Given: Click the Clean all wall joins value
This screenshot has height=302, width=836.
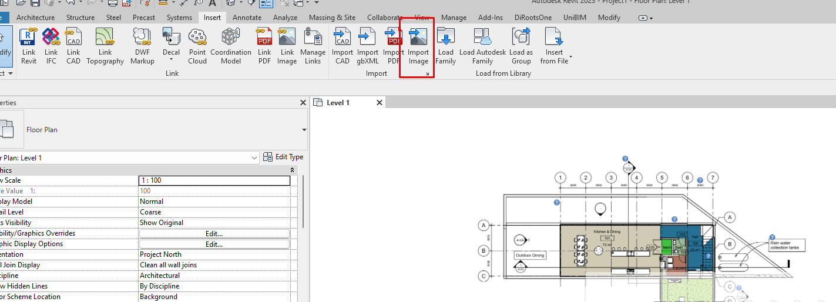Looking at the screenshot, I should (214, 265).
